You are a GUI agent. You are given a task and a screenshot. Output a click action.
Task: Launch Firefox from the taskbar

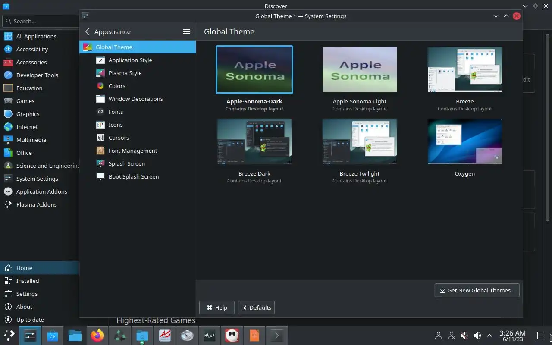97,336
